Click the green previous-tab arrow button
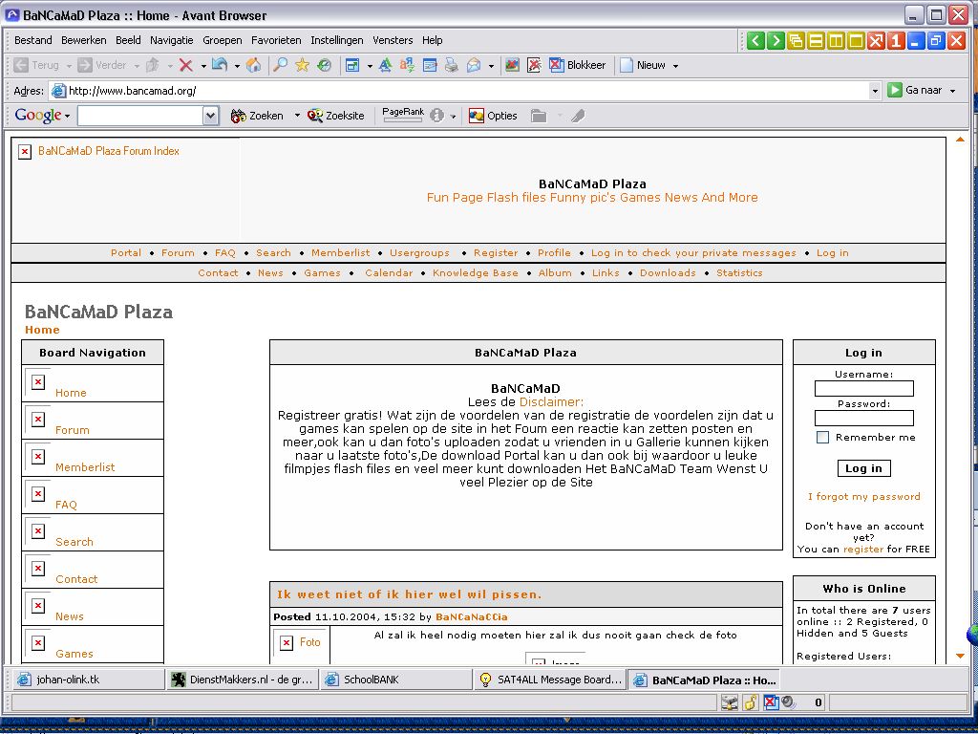 [x=755, y=41]
